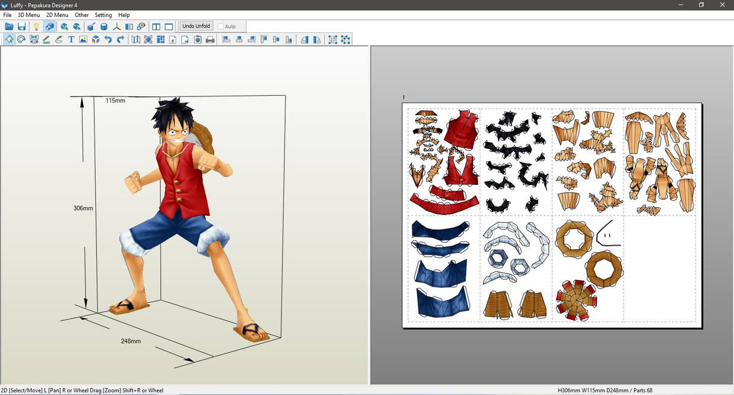Select the black hair parts page
The height and width of the screenshot is (395, 734).
pyautogui.click(x=515, y=161)
